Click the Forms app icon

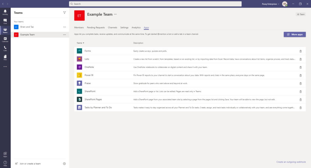tap(79, 51)
